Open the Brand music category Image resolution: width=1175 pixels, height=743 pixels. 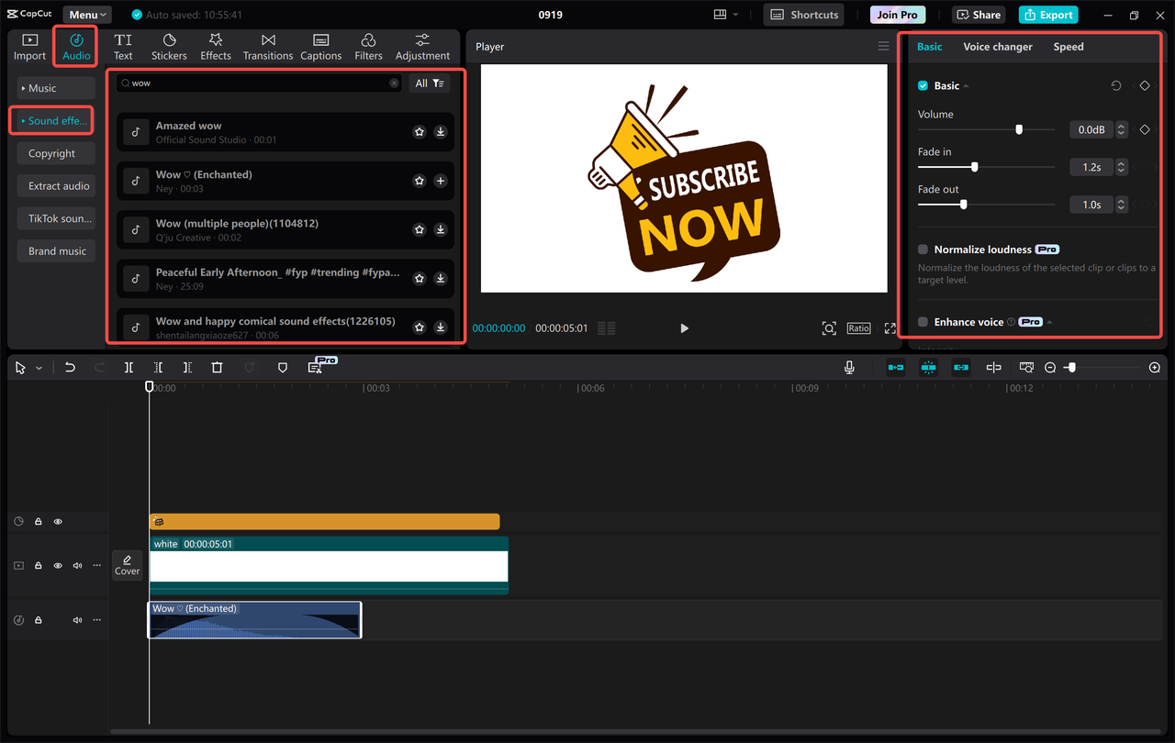click(x=56, y=250)
